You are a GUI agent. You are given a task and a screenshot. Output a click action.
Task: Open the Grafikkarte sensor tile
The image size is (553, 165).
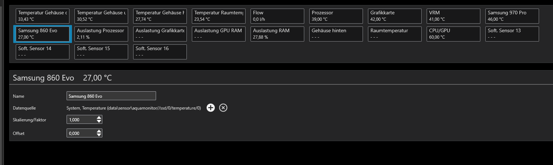tap(395, 16)
